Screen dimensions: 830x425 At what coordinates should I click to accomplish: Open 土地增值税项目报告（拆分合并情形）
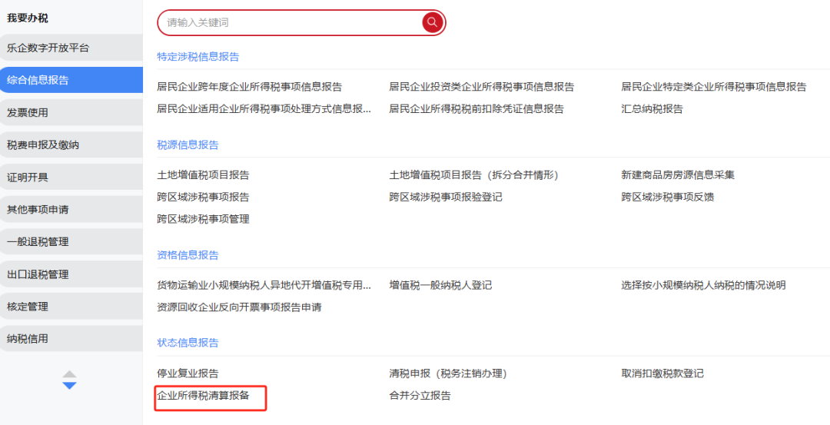tap(473, 175)
